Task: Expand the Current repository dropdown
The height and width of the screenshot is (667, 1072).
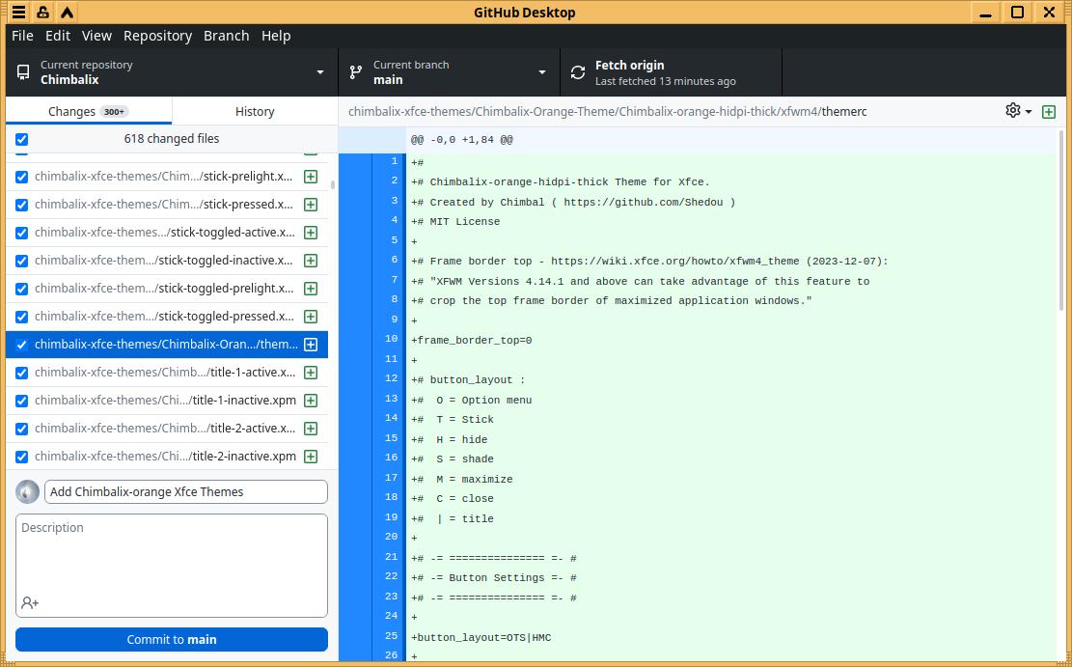Action: pos(320,72)
